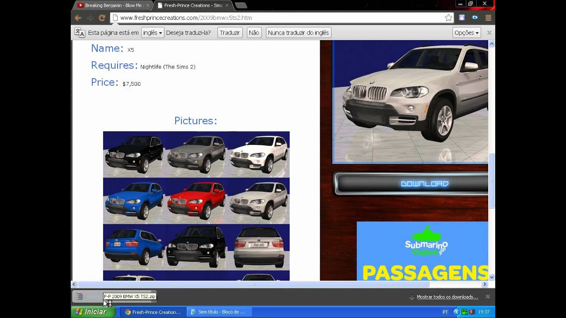The image size is (566, 318).
Task: Click the white BMW X5 thumbnail
Action: [x=259, y=154]
